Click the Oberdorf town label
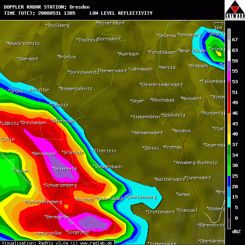This screenshot has height=245, width=245. (x=28, y=59)
